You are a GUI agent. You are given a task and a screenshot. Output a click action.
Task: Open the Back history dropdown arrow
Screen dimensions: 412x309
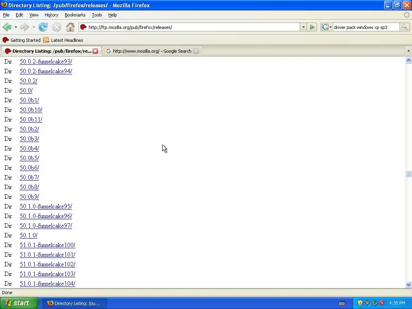16,27
